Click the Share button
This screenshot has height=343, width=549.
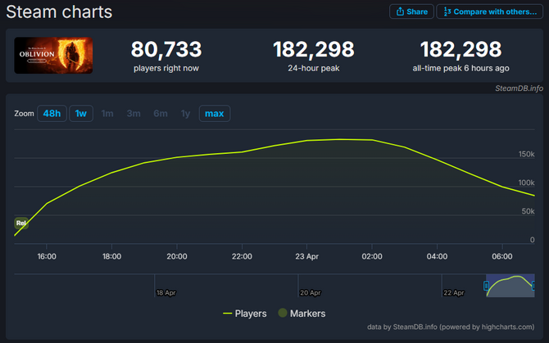tap(411, 11)
